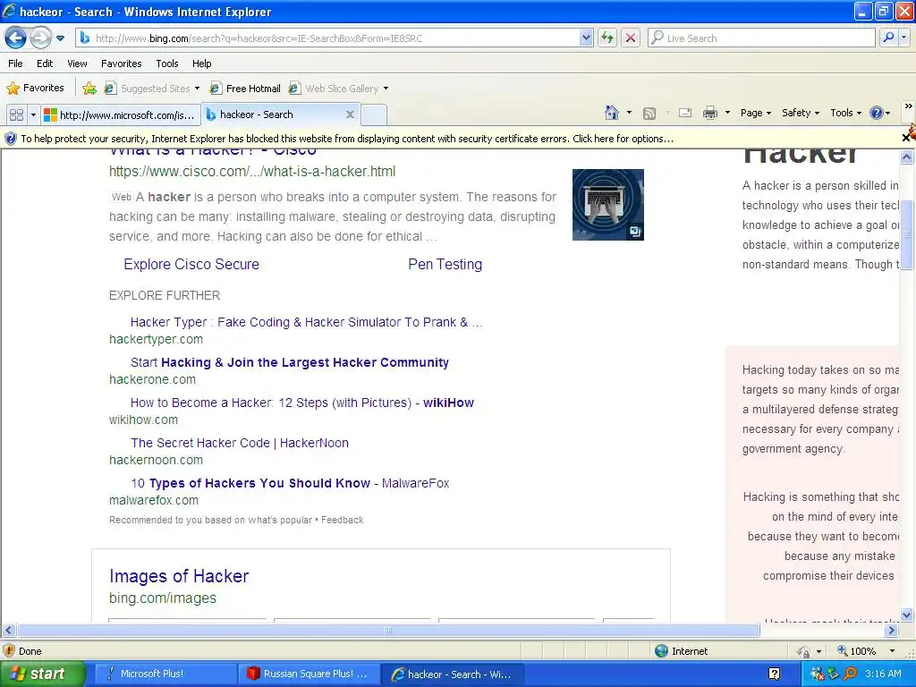Click the Live Search magnifier button

click(x=888, y=38)
